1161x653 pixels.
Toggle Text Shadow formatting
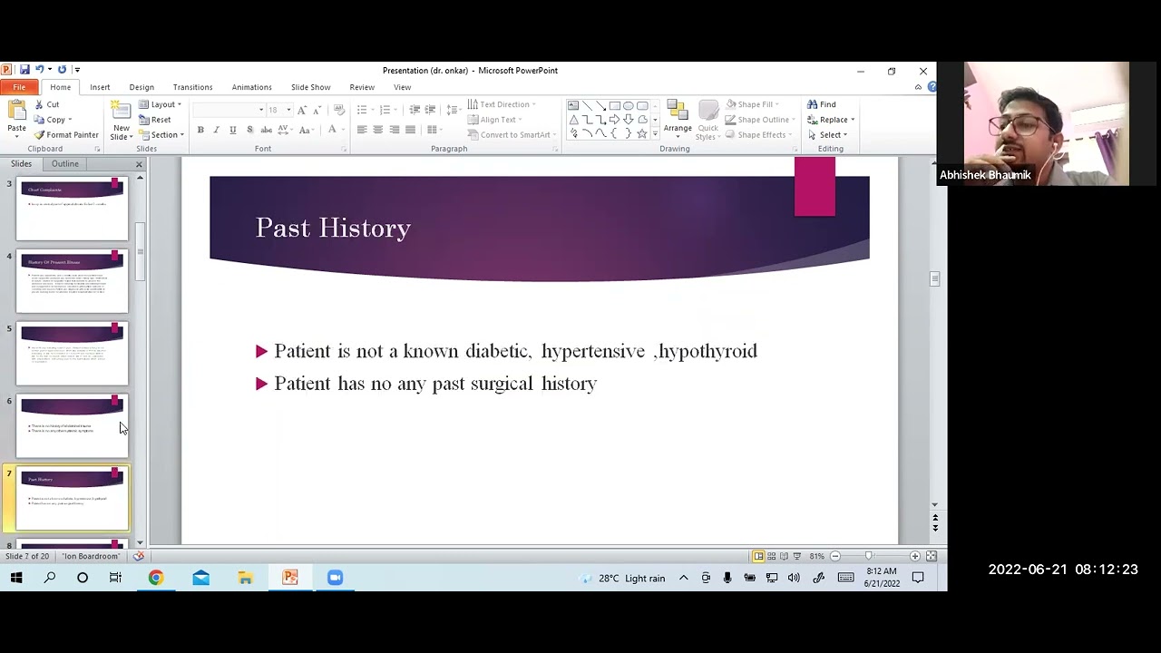point(249,130)
